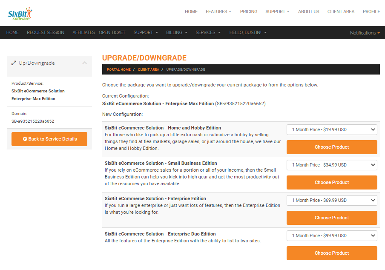This screenshot has height=270, width=385.
Task: Open REQUEST SESSION
Action: (46, 32)
